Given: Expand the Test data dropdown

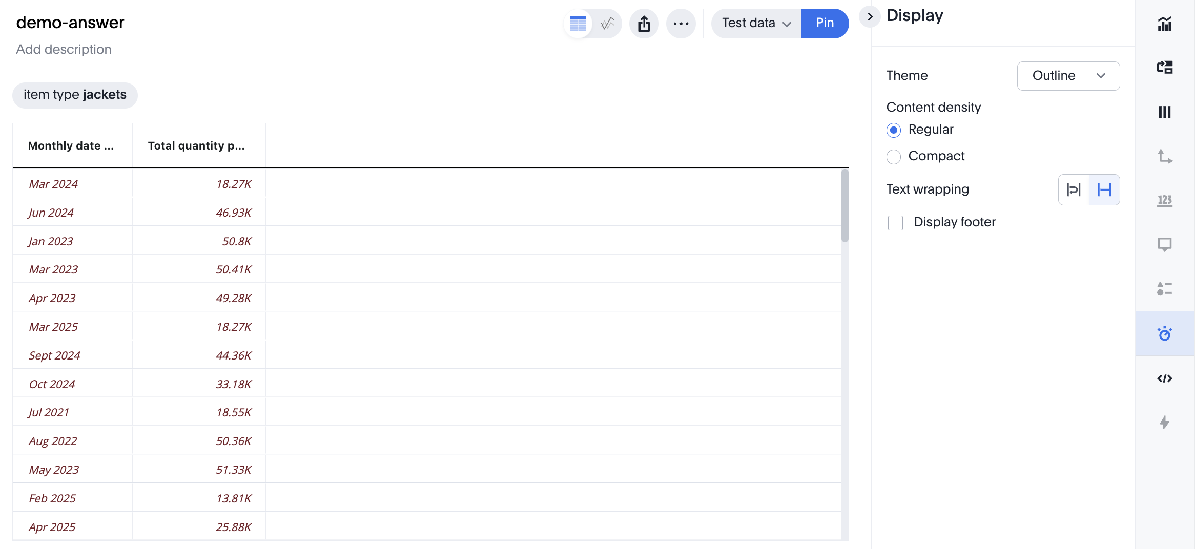Looking at the screenshot, I should click(756, 24).
